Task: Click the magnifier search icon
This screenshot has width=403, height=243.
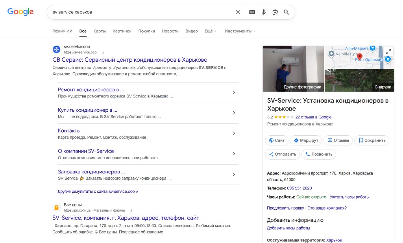Action: tap(287, 12)
